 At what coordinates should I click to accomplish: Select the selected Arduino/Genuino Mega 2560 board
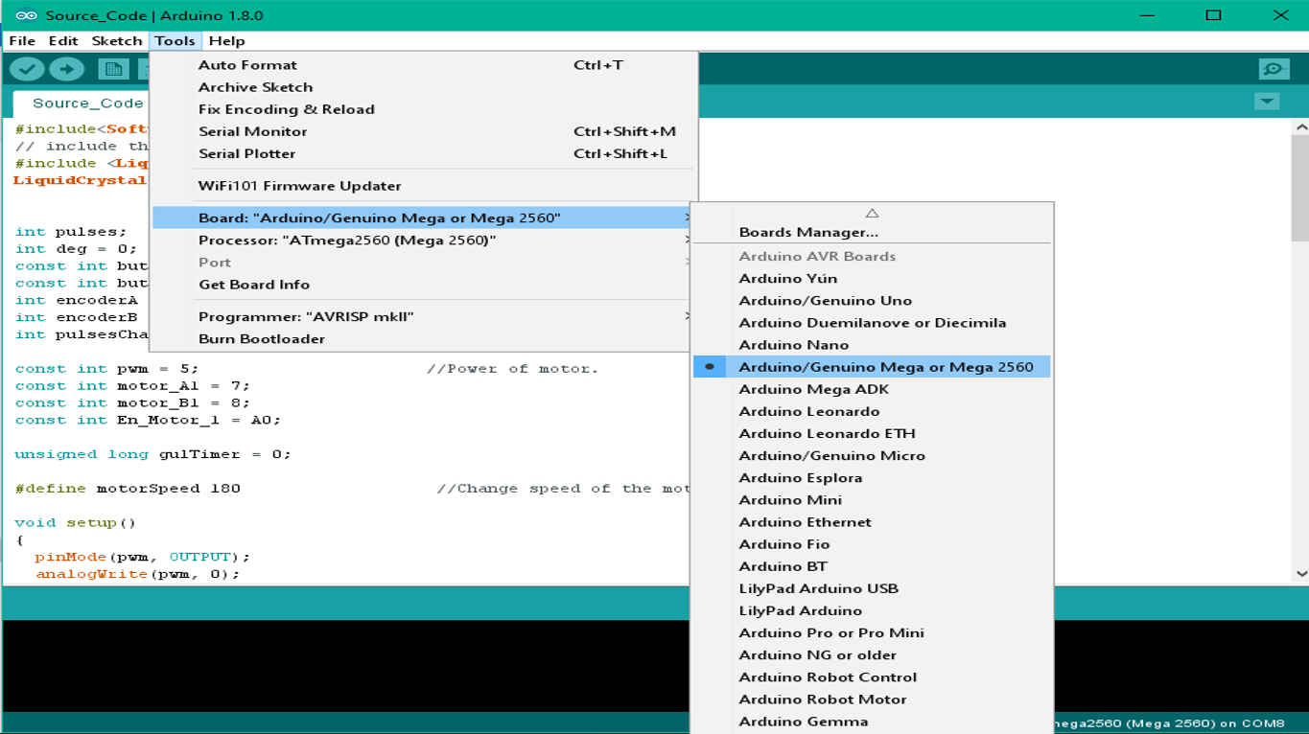(885, 367)
